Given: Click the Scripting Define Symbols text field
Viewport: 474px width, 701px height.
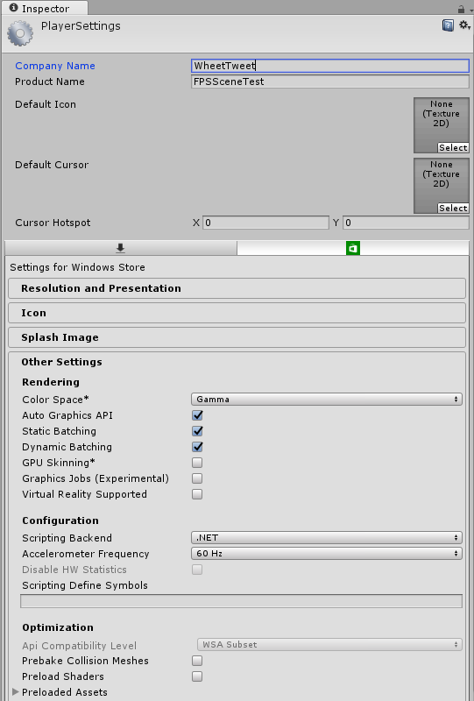Looking at the screenshot, I should 241,601.
